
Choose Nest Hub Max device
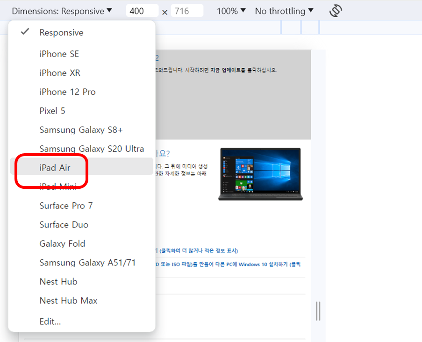tap(82, 300)
